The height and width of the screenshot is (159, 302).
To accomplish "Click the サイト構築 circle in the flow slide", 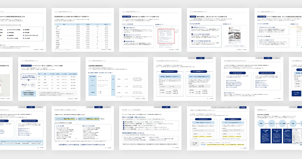I will coord(282,123).
